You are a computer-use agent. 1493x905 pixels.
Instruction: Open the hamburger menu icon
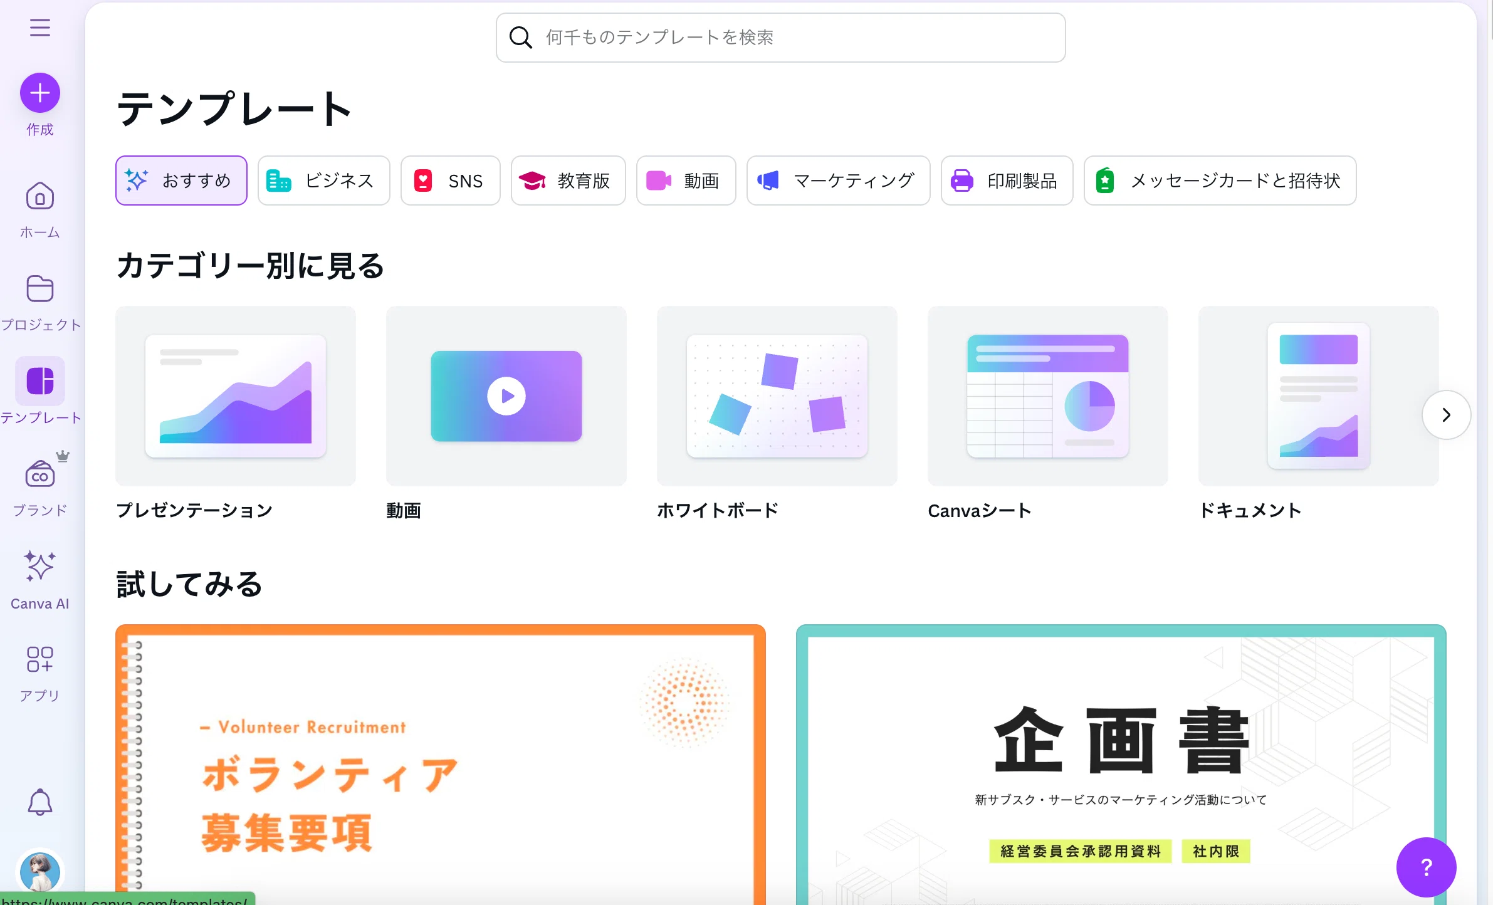(40, 28)
